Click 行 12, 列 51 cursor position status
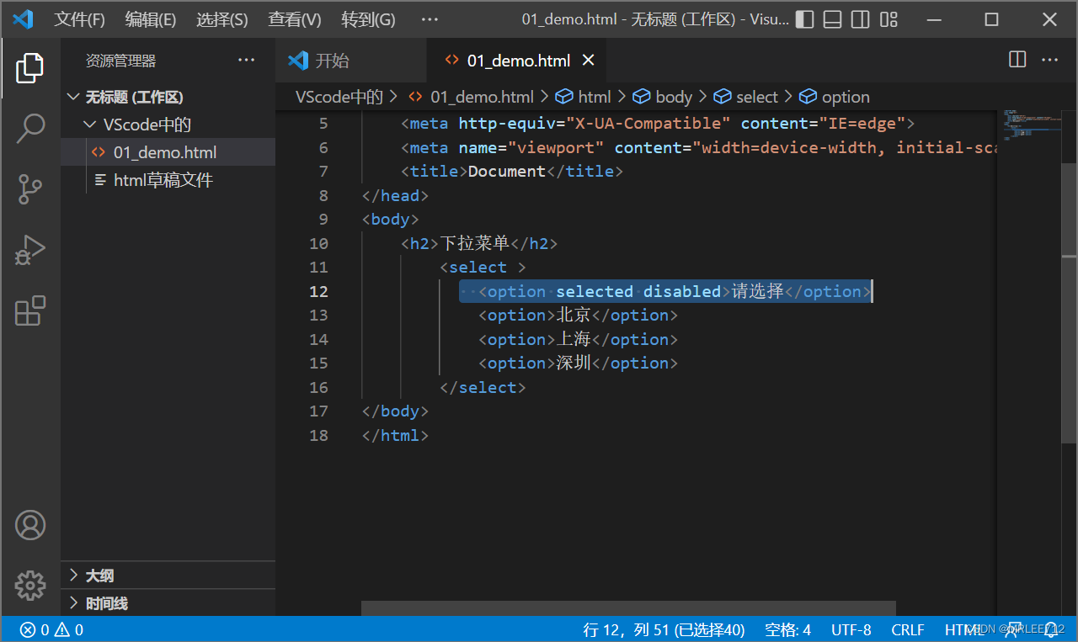The width and height of the screenshot is (1078, 642). click(x=664, y=629)
